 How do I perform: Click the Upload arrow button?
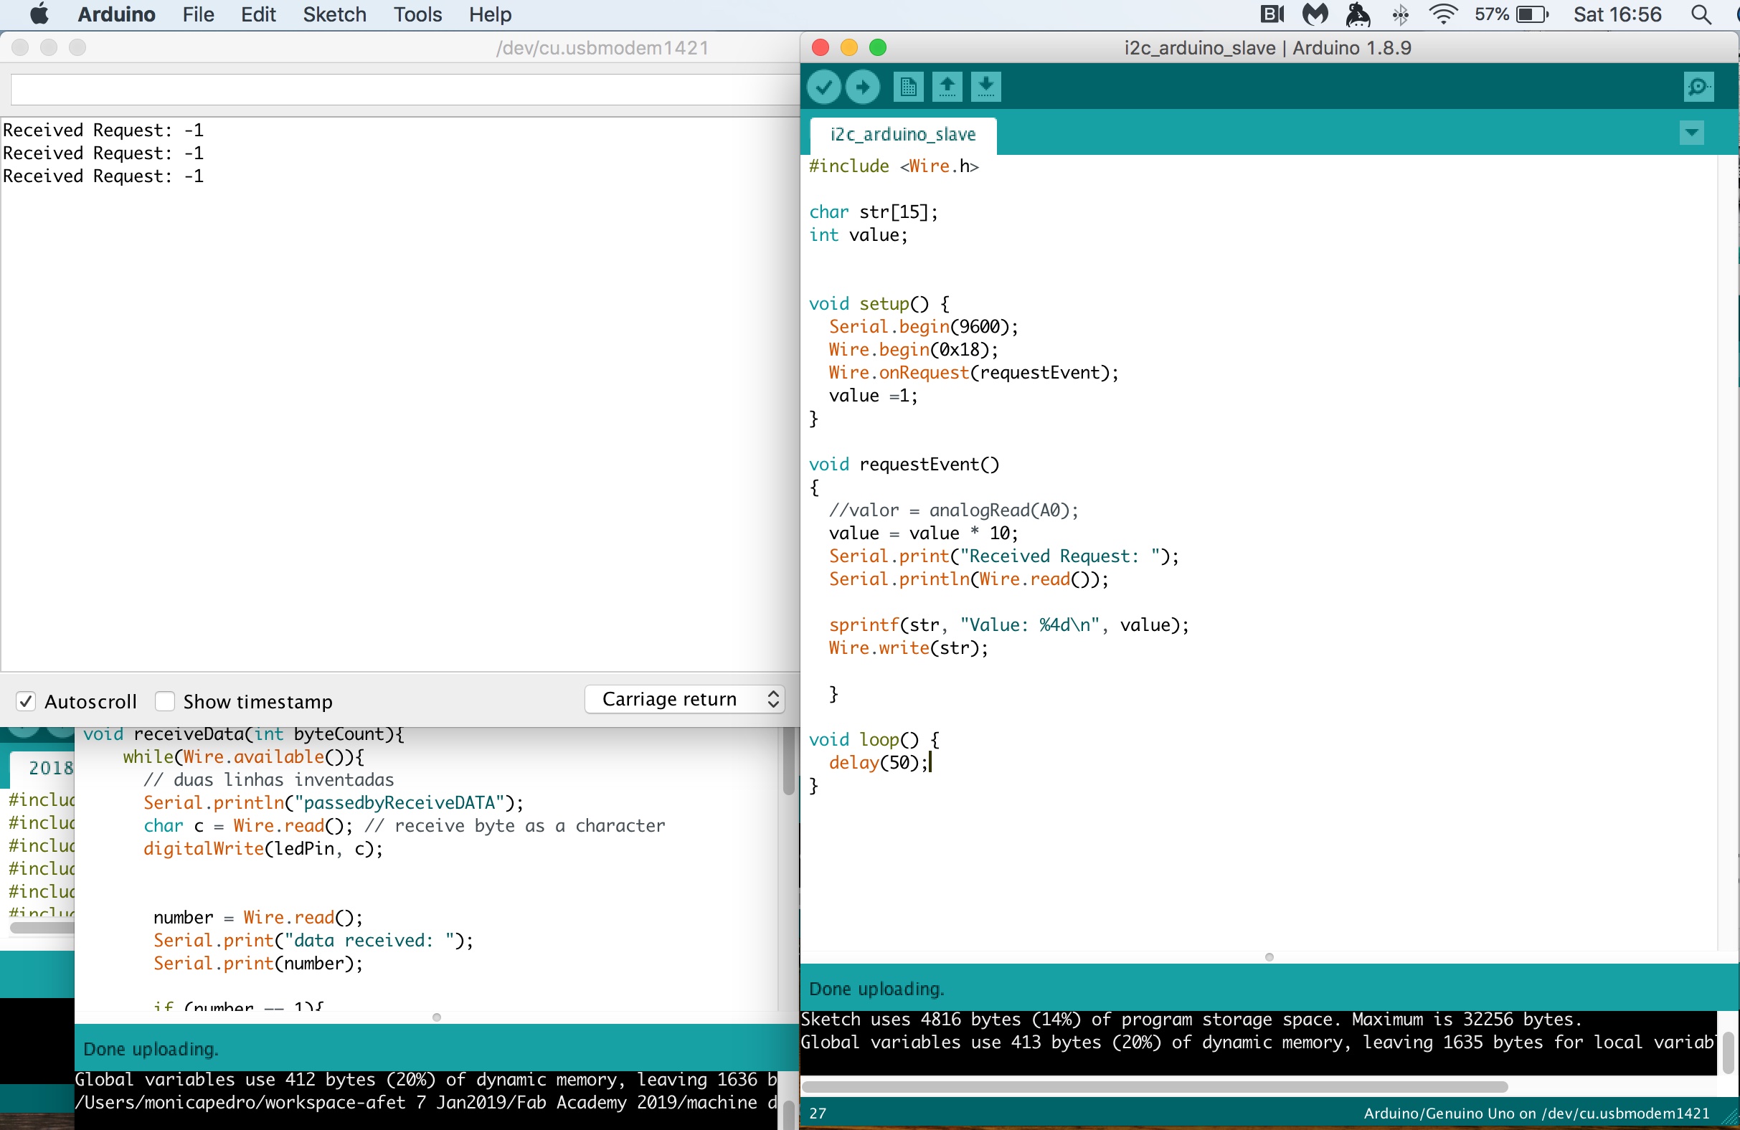point(863,87)
